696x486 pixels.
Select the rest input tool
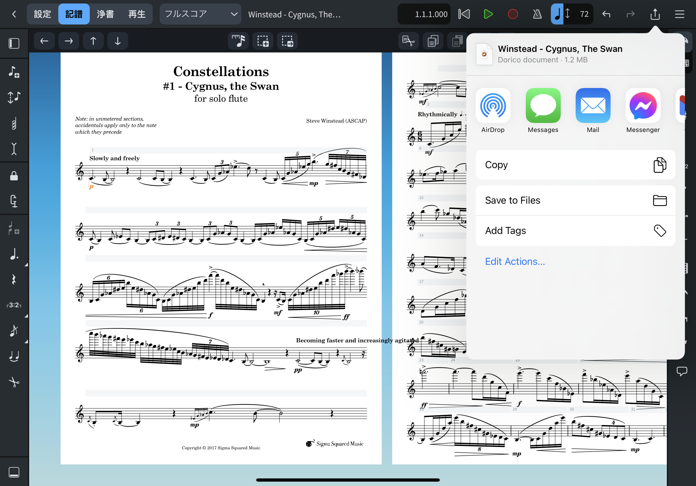[x=14, y=279]
